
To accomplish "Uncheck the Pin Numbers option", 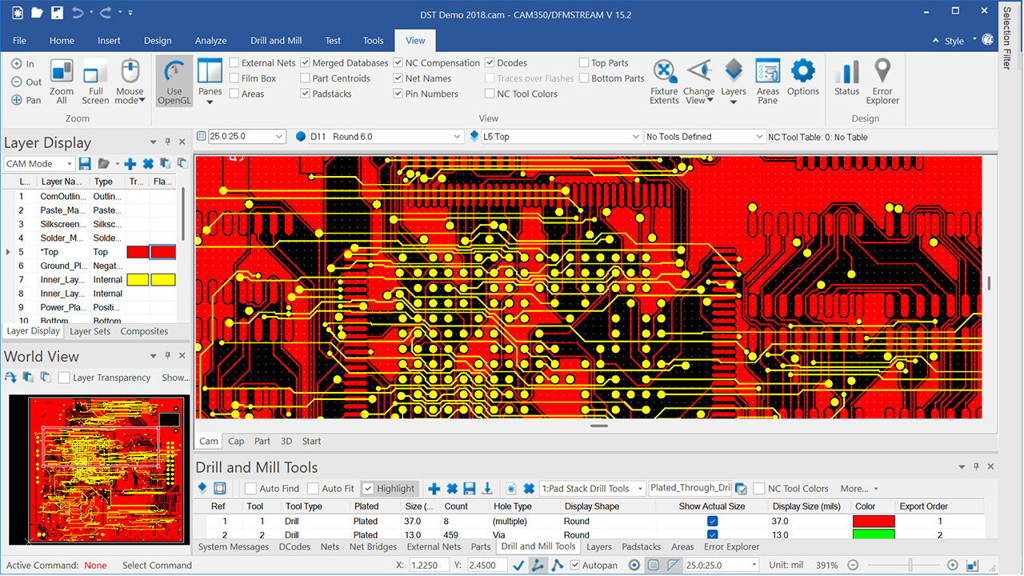I will pyautogui.click(x=398, y=94).
